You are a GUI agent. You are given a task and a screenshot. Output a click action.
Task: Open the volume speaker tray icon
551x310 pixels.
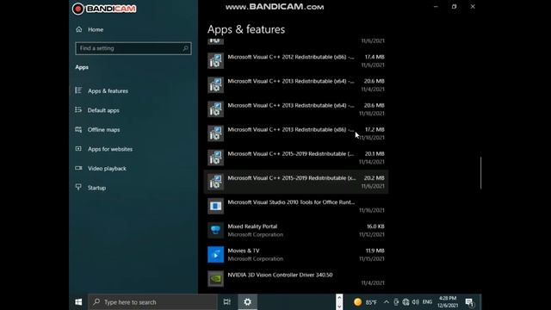click(x=416, y=302)
